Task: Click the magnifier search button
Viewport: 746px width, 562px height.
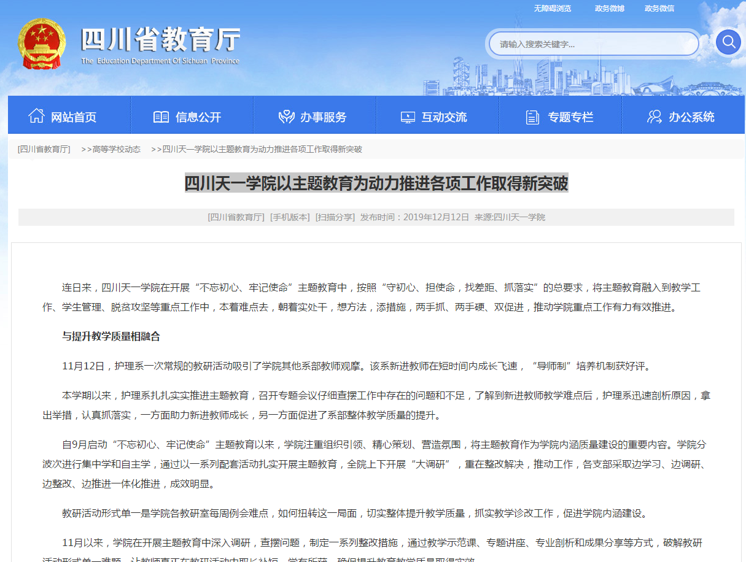Action: 728,42
